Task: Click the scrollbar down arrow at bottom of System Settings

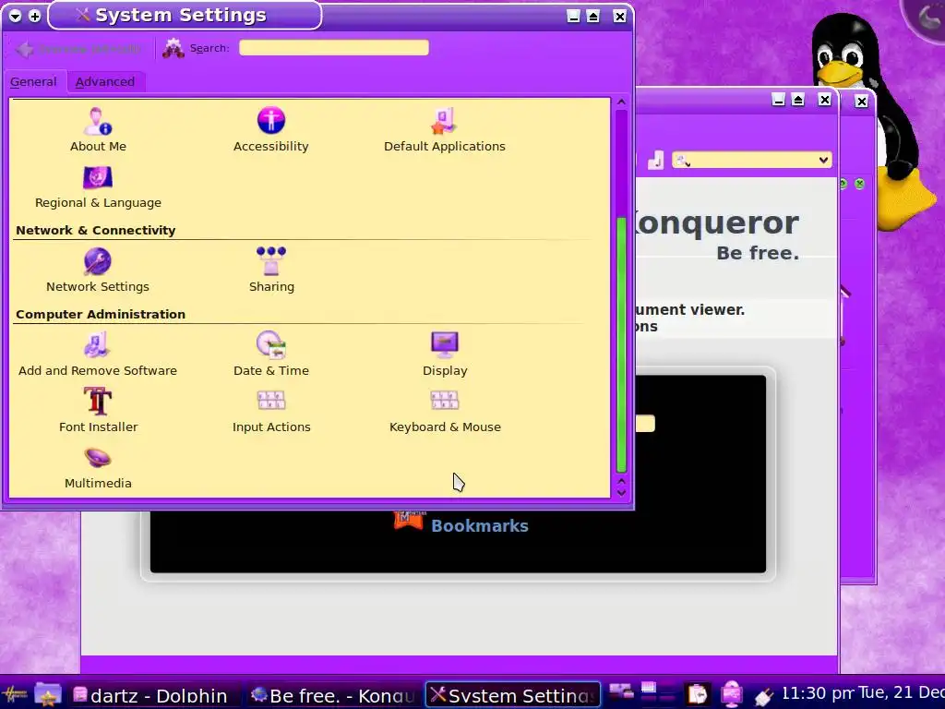Action: (x=621, y=493)
